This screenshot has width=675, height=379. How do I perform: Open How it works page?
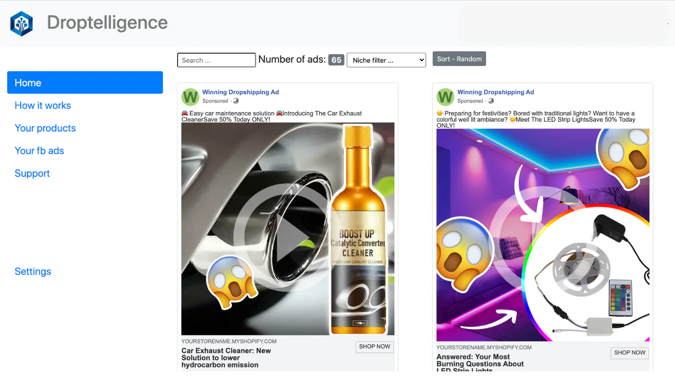pos(43,105)
